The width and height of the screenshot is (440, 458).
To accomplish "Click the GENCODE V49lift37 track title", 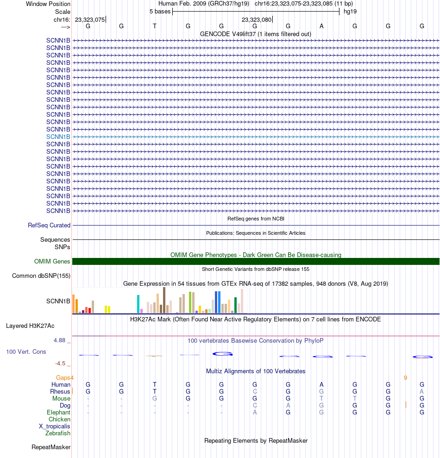I will (x=256, y=34).
